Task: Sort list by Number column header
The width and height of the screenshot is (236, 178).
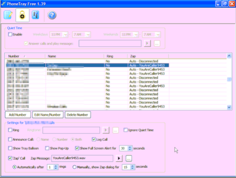Action: pyautogui.click(x=25, y=56)
